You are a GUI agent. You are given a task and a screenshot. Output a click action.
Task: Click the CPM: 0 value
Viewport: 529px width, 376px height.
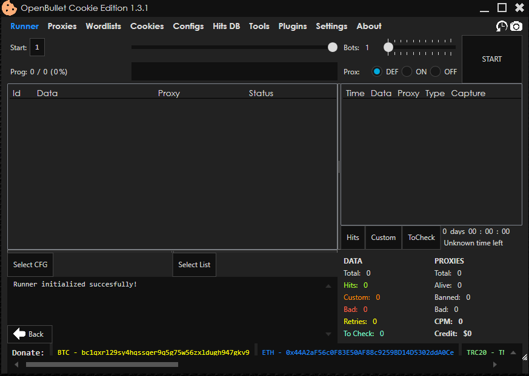click(448, 322)
